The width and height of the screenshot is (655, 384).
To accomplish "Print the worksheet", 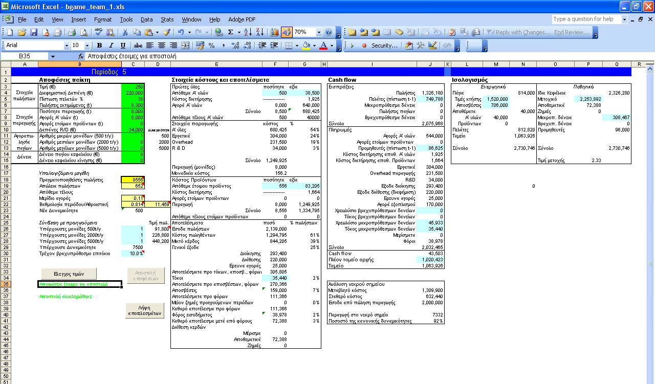I will (x=72, y=32).
